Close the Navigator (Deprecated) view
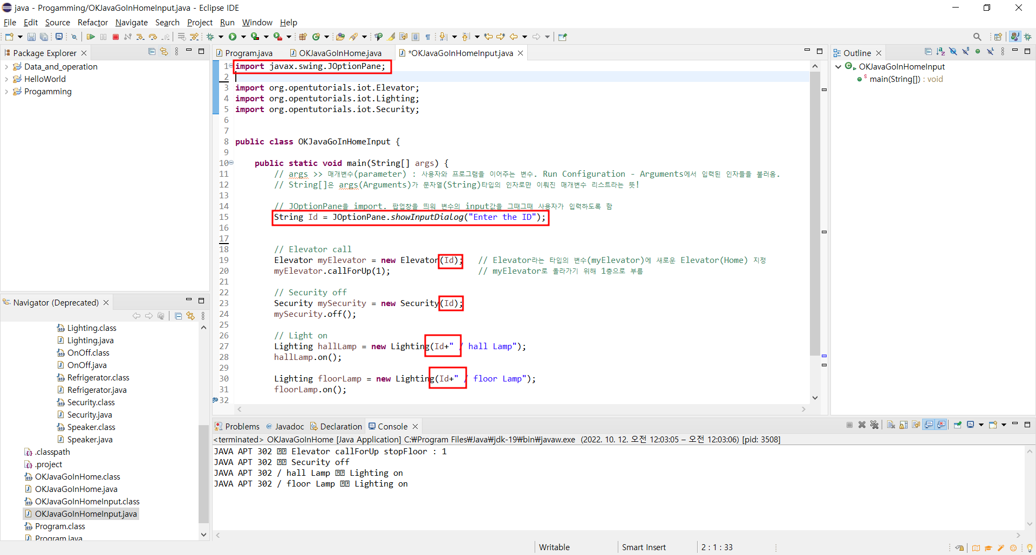 click(x=106, y=302)
